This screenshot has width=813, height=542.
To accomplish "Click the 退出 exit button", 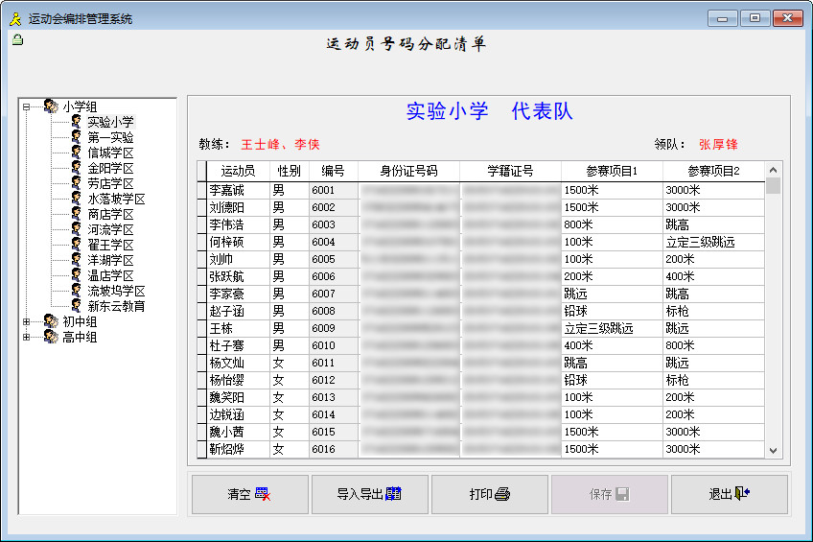I will click(x=730, y=494).
